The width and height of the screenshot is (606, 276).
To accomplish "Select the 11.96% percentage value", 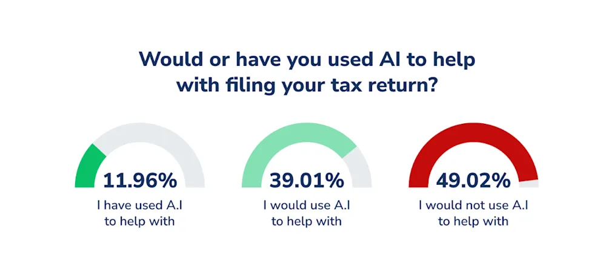I will [140, 181].
